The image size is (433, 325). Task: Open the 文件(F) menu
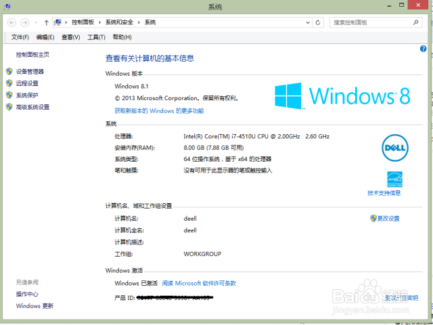click(20, 37)
